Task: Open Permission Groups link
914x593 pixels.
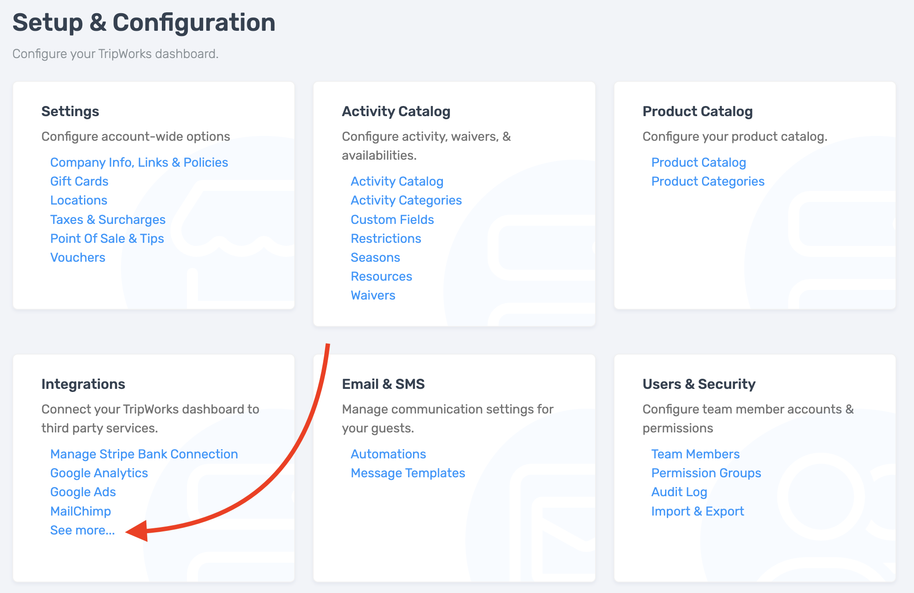Action: coord(706,473)
